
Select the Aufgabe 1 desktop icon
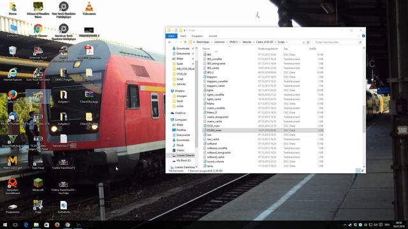tap(64, 97)
